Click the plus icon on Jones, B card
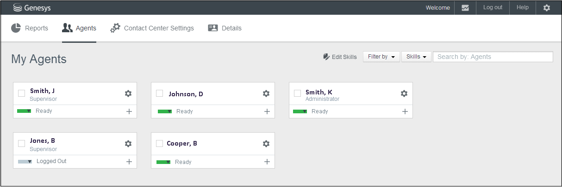562x187 pixels. [129, 162]
